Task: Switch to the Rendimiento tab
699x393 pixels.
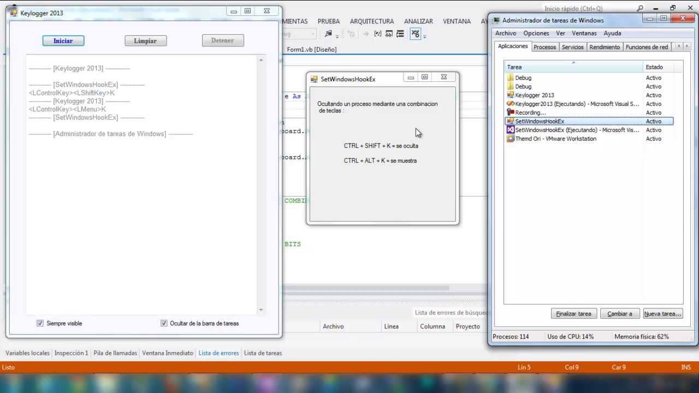Action: [x=605, y=47]
